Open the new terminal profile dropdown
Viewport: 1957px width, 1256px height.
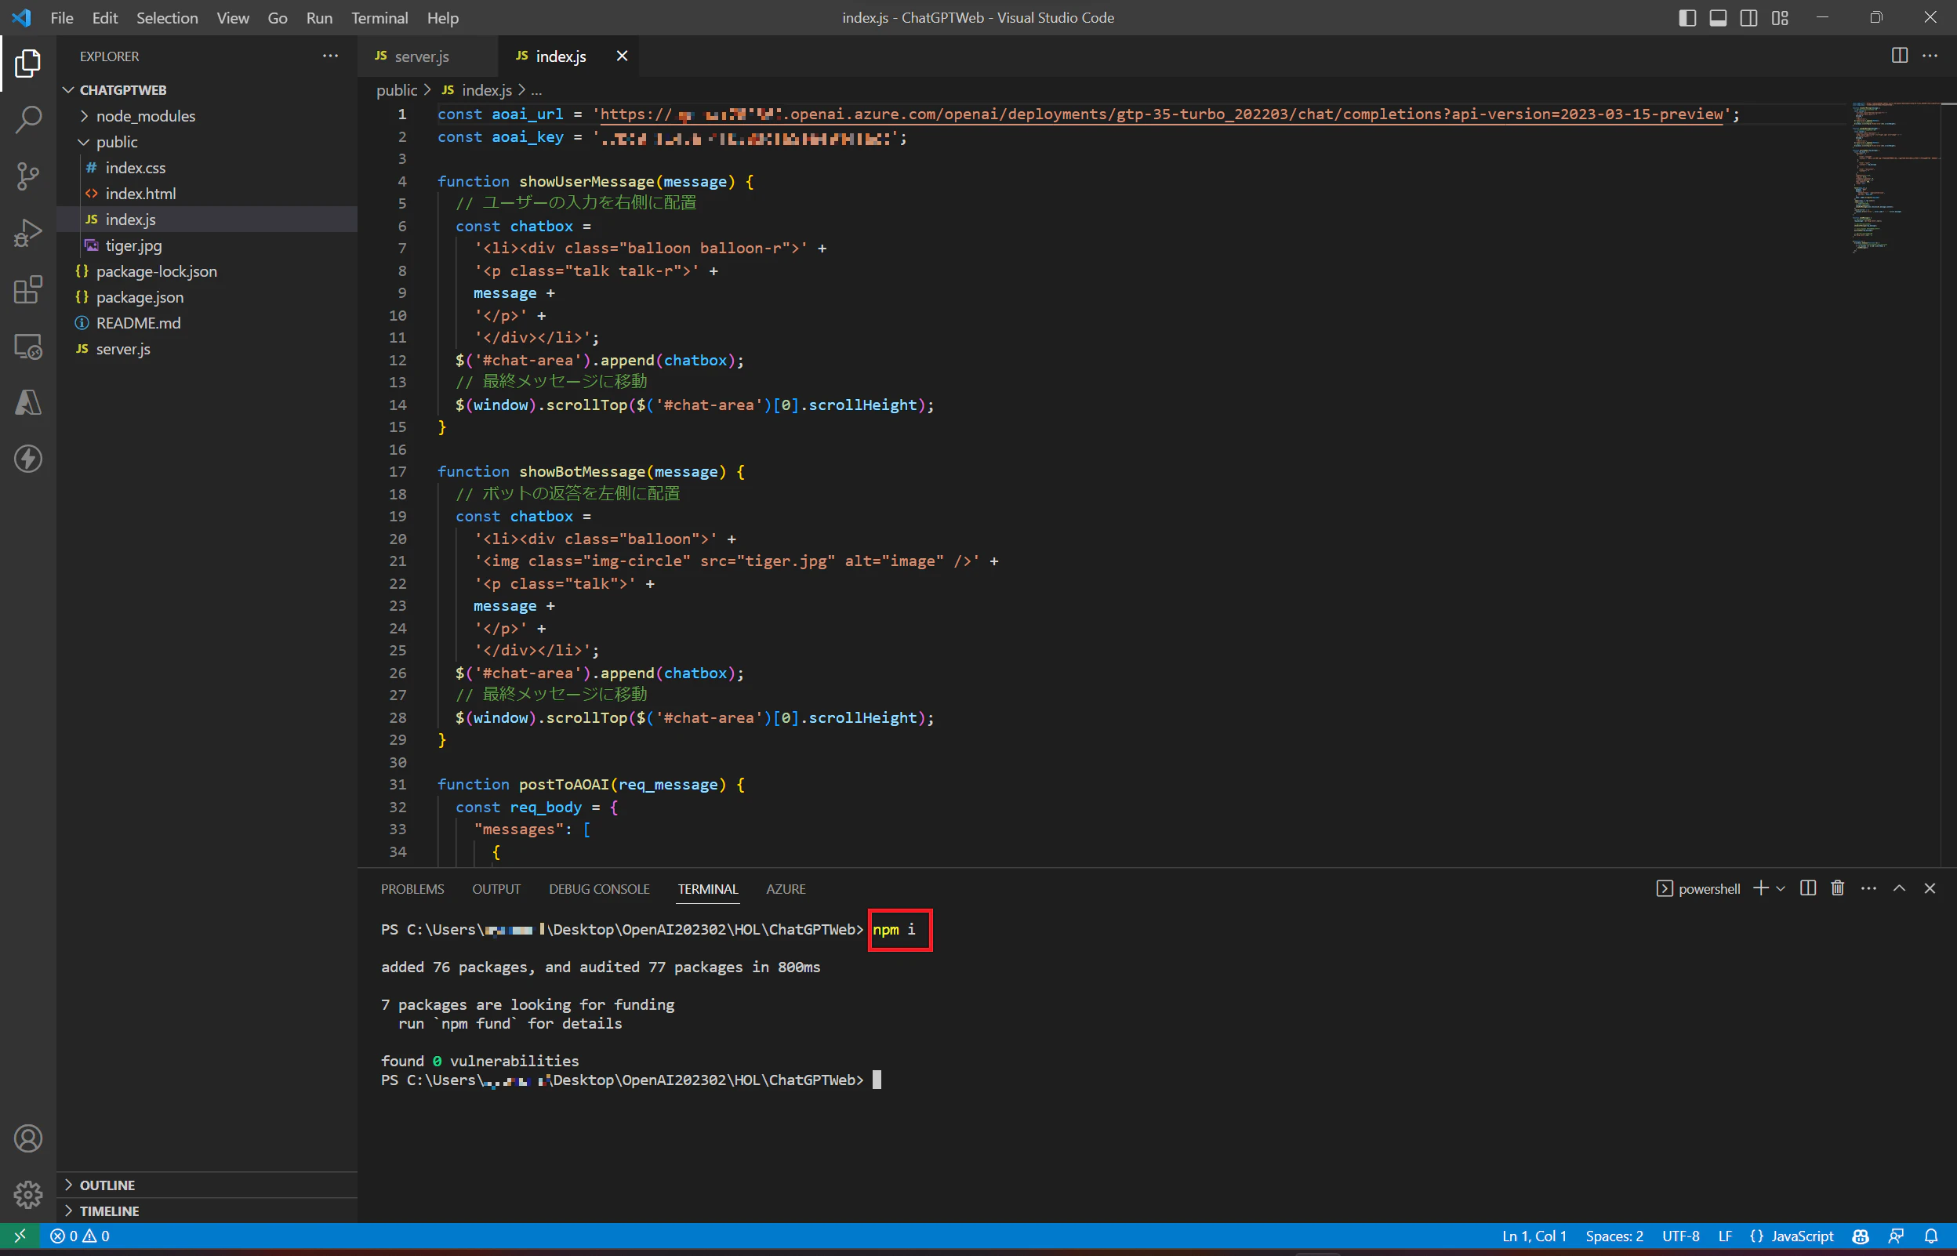[1780, 888]
